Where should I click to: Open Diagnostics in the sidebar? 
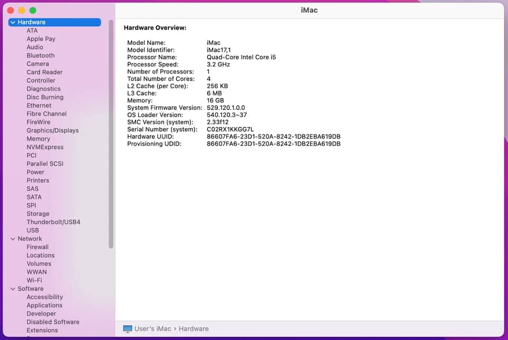43,89
